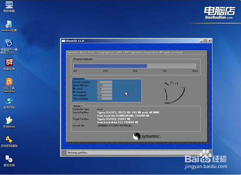The image size is (241, 175).
Task: Open the 我的电脑 desktop icon
Action: pos(9,6)
